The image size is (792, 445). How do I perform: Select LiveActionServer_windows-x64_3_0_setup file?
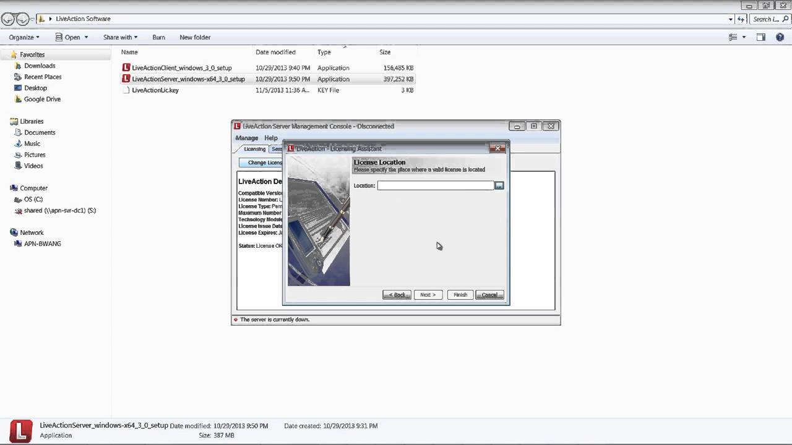pyautogui.click(x=188, y=79)
